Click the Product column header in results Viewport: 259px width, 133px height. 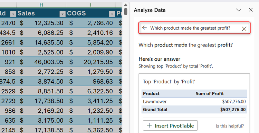tap(151, 93)
